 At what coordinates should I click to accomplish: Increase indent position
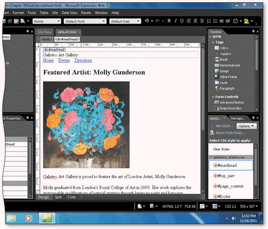[x=228, y=21]
